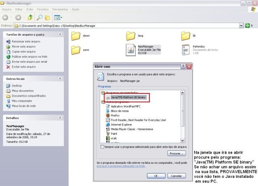Open the Arquivo menu
Screen dimensions: 258x186
pos(6,9)
